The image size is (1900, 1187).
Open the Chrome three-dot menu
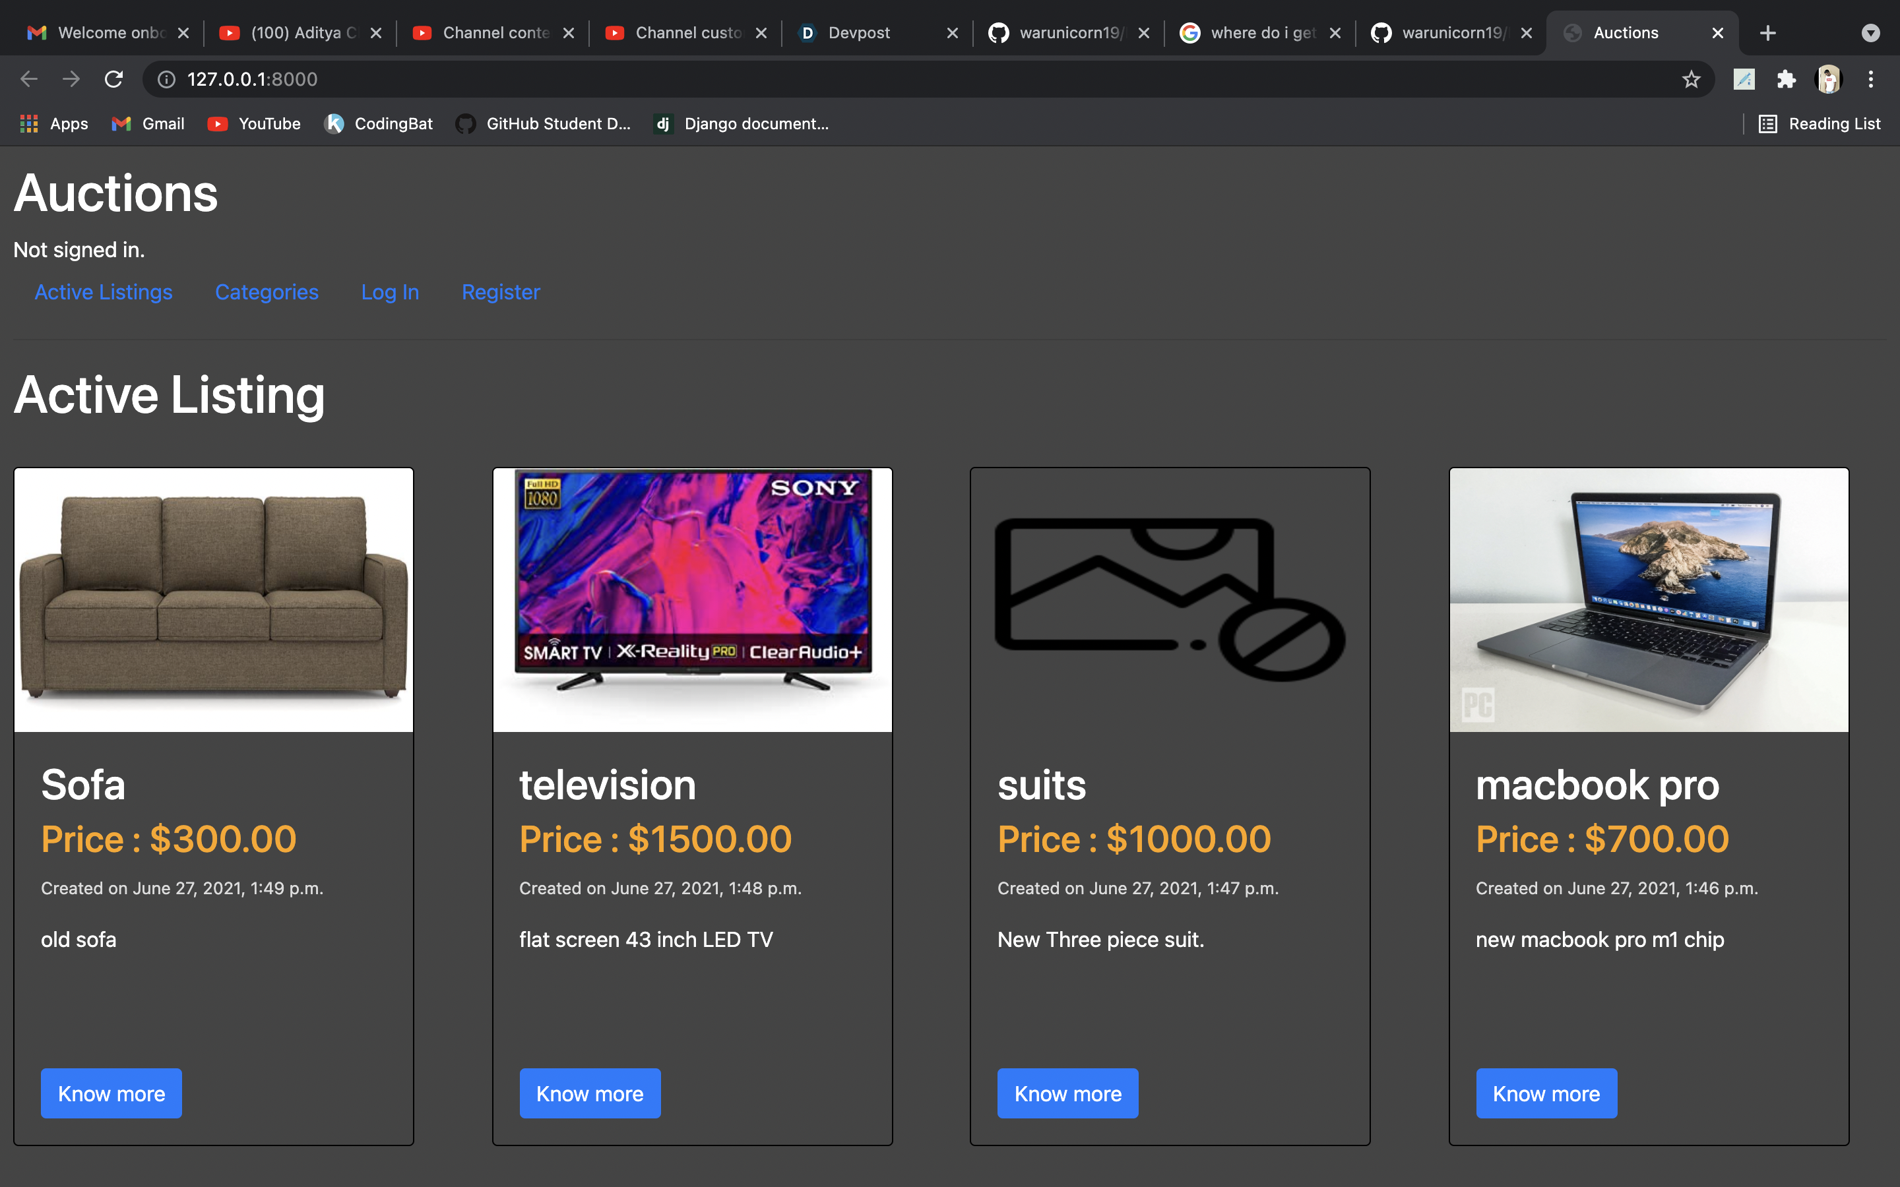[1871, 79]
